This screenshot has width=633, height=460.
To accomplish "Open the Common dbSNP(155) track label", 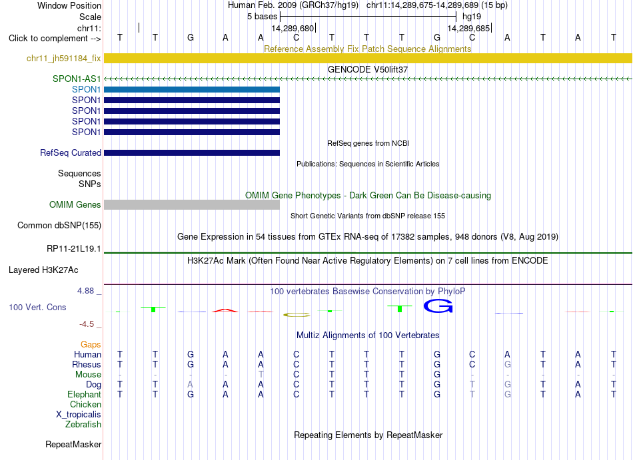I will (x=59, y=226).
